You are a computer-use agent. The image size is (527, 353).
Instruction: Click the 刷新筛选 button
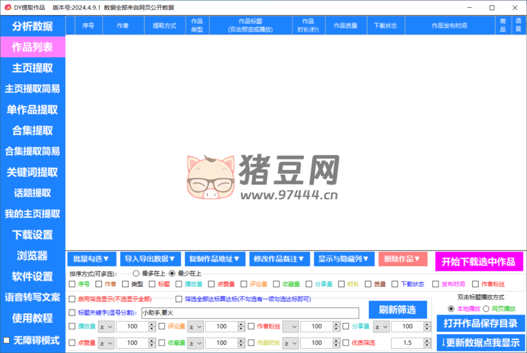click(398, 310)
